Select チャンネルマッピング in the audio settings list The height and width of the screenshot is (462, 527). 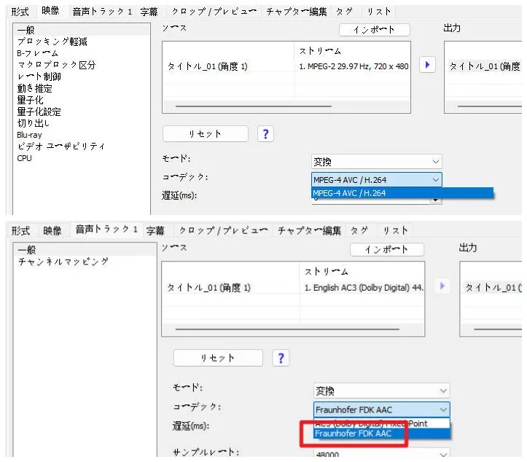tap(63, 261)
